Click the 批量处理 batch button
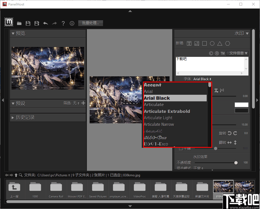Viewport: 260px width, 209px height. [x=90, y=23]
